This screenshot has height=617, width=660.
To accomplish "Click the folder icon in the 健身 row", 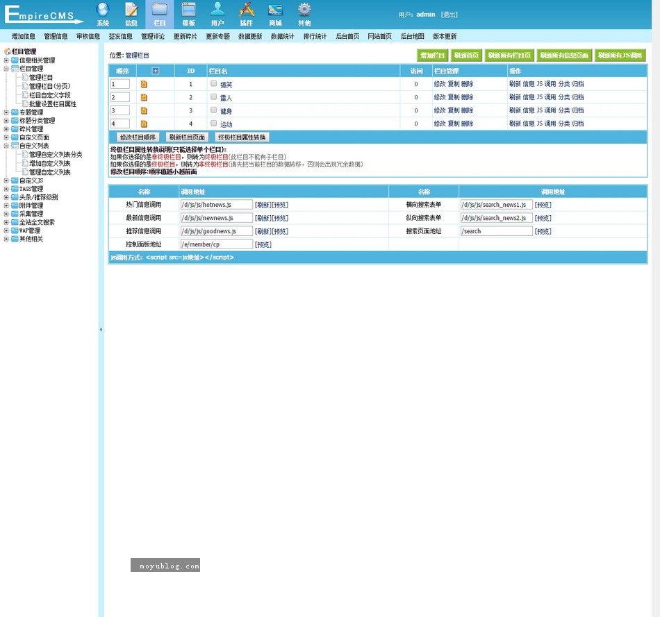I will click(144, 110).
